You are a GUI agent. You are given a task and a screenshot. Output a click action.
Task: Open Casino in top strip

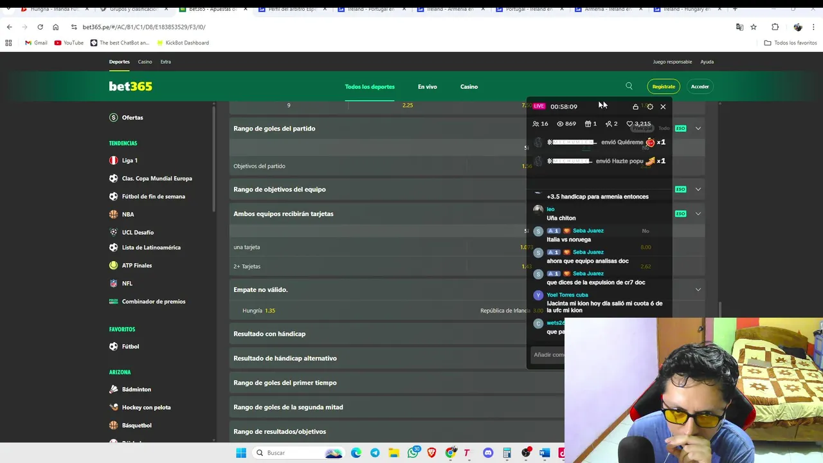click(x=145, y=62)
